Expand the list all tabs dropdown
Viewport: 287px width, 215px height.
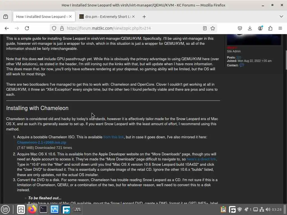point(281,17)
